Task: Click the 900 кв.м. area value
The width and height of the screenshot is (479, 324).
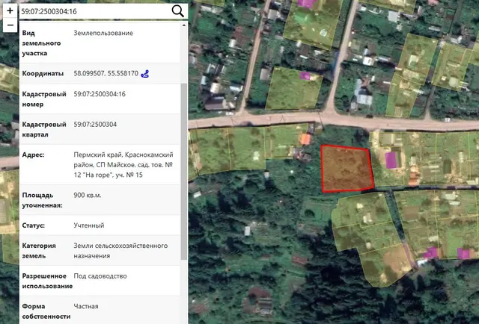Action: tap(88, 195)
